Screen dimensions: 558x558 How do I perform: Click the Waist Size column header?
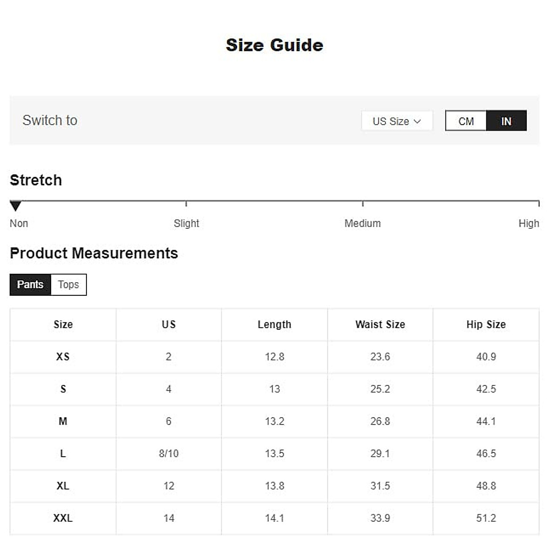point(380,325)
